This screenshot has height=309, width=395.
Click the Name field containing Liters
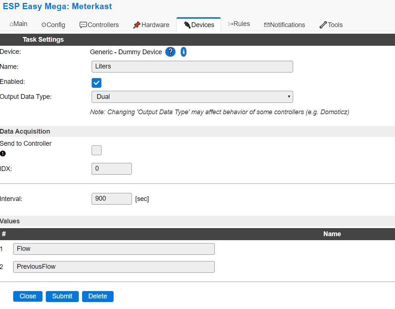(x=192, y=67)
